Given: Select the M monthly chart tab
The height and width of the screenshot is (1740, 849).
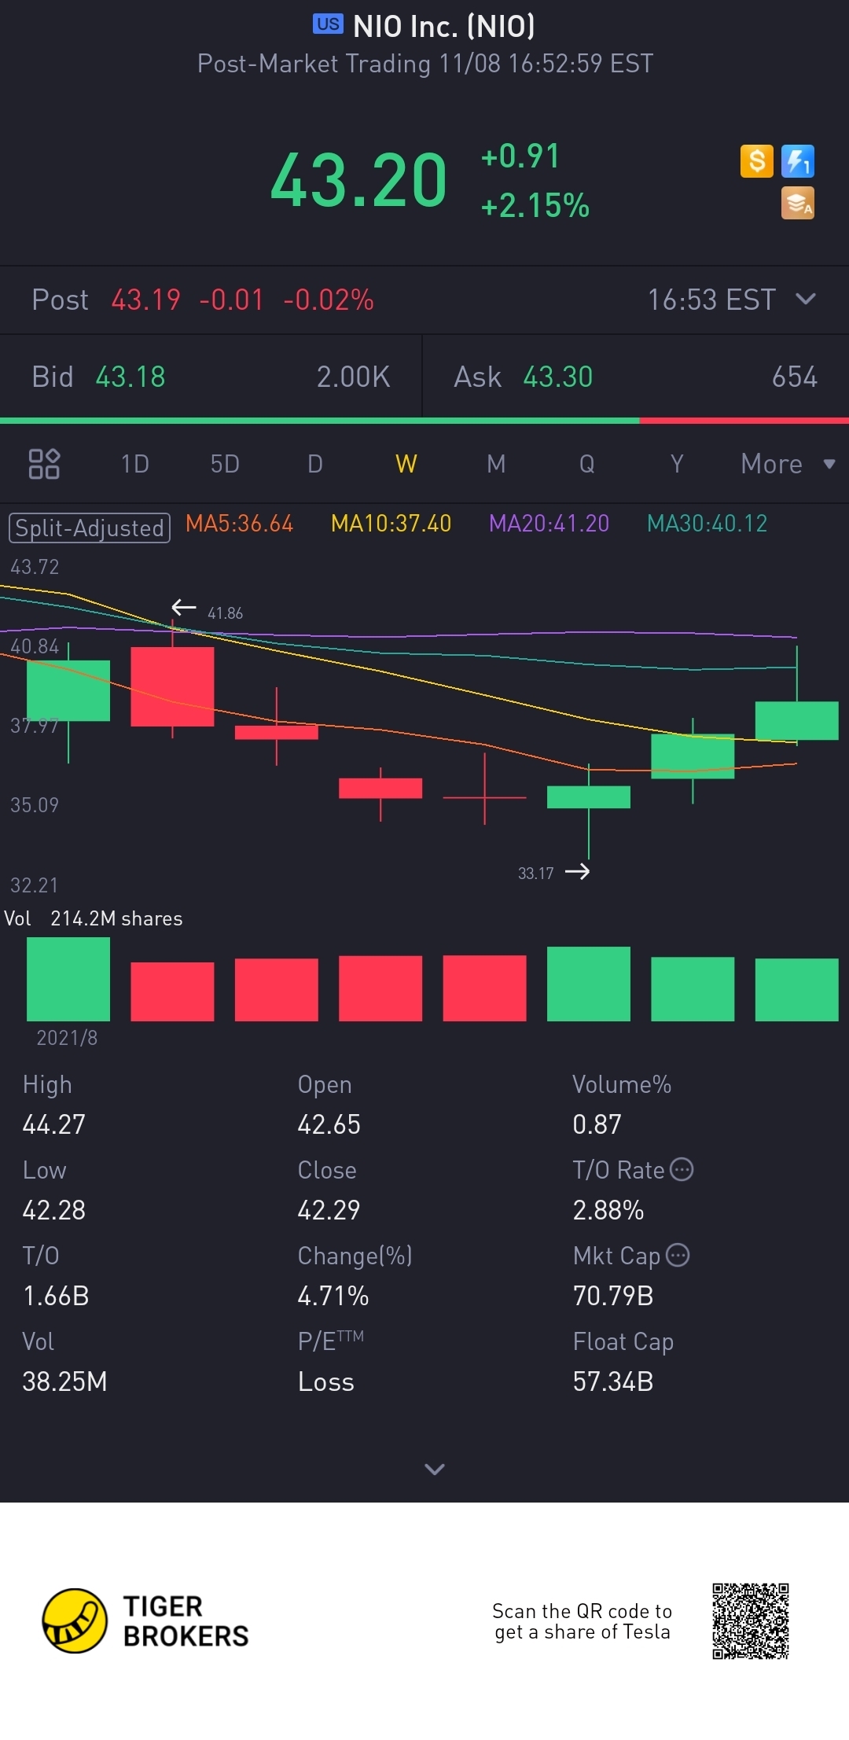Looking at the screenshot, I should [496, 464].
